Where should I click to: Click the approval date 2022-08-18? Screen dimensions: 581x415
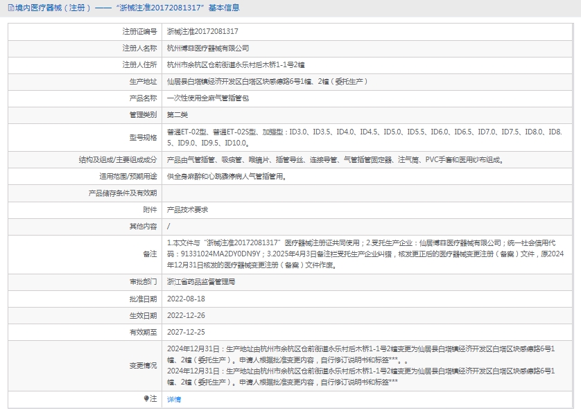tap(186, 299)
